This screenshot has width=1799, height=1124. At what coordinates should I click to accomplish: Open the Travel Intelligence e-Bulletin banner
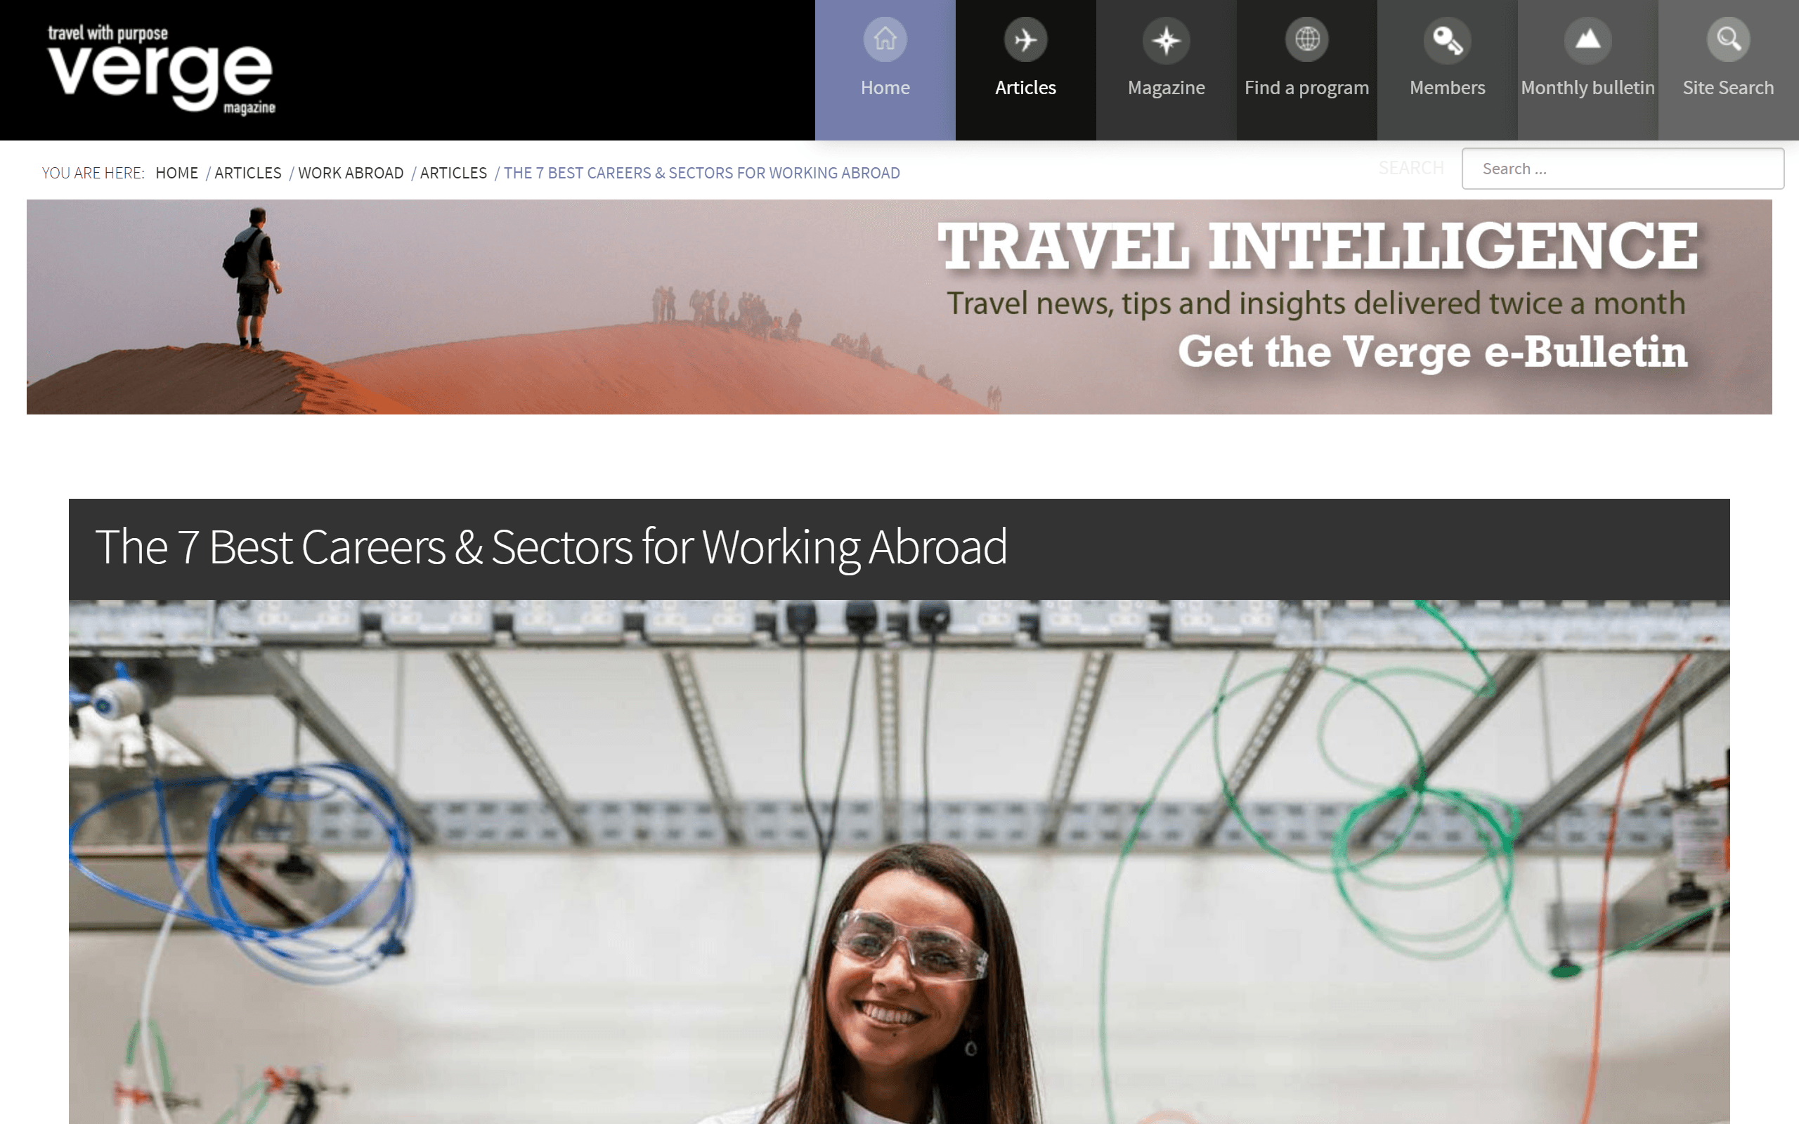point(899,307)
